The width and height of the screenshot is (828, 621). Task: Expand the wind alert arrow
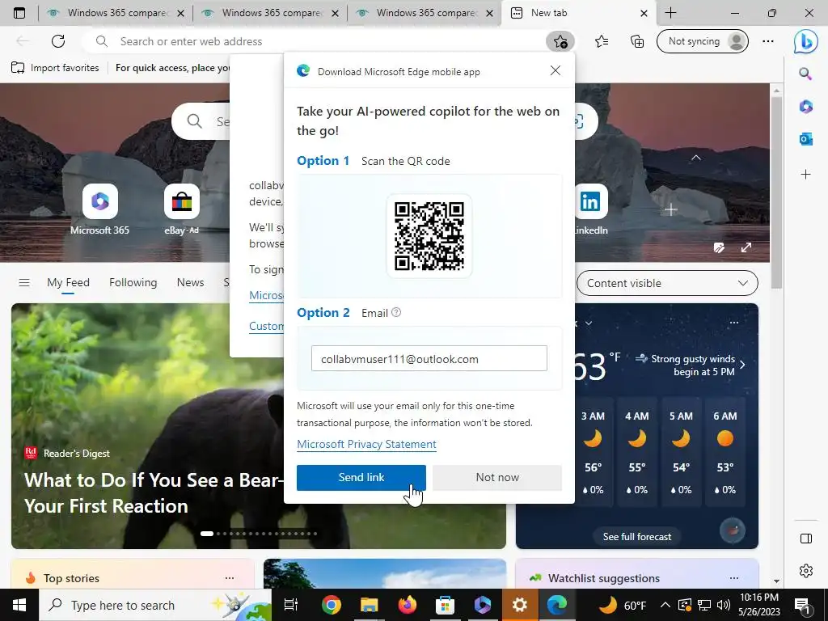click(743, 365)
